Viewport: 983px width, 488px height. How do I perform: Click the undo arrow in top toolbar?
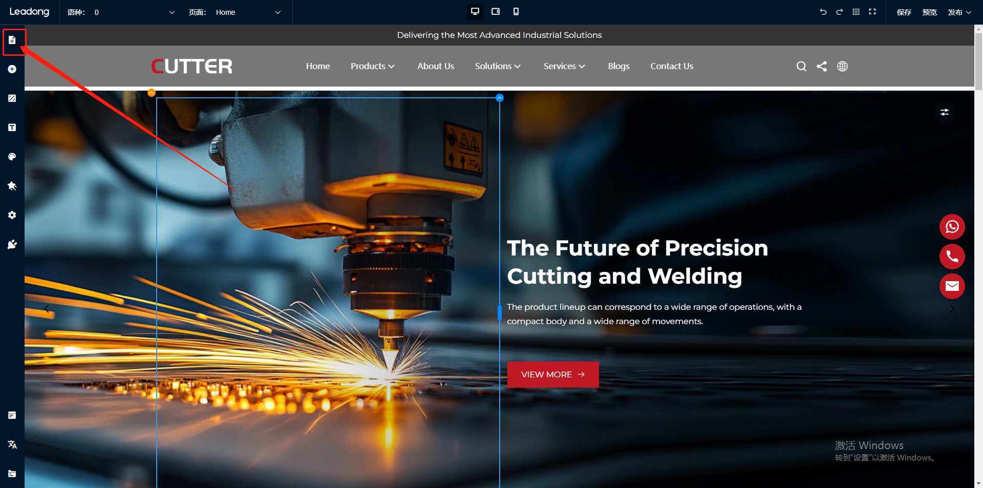[823, 12]
